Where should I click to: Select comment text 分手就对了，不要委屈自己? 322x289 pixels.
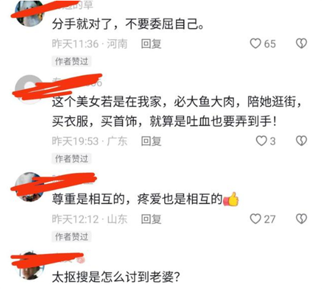click(x=128, y=24)
